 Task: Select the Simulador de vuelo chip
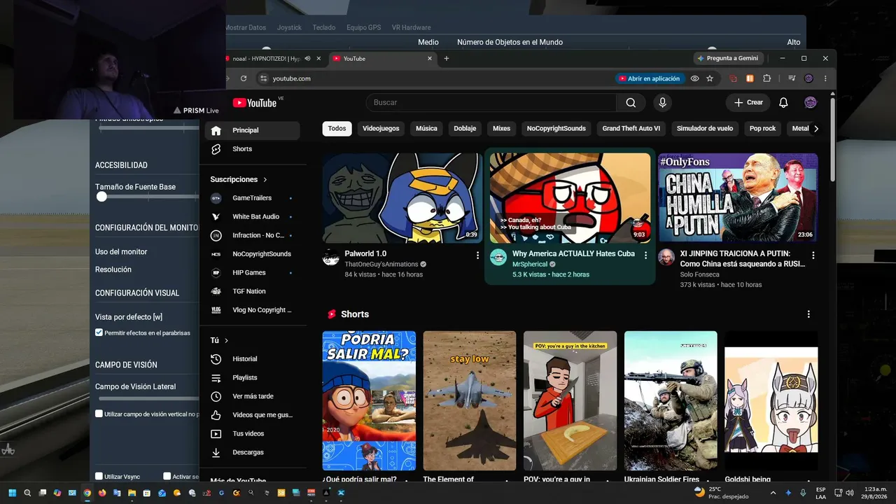pos(705,129)
